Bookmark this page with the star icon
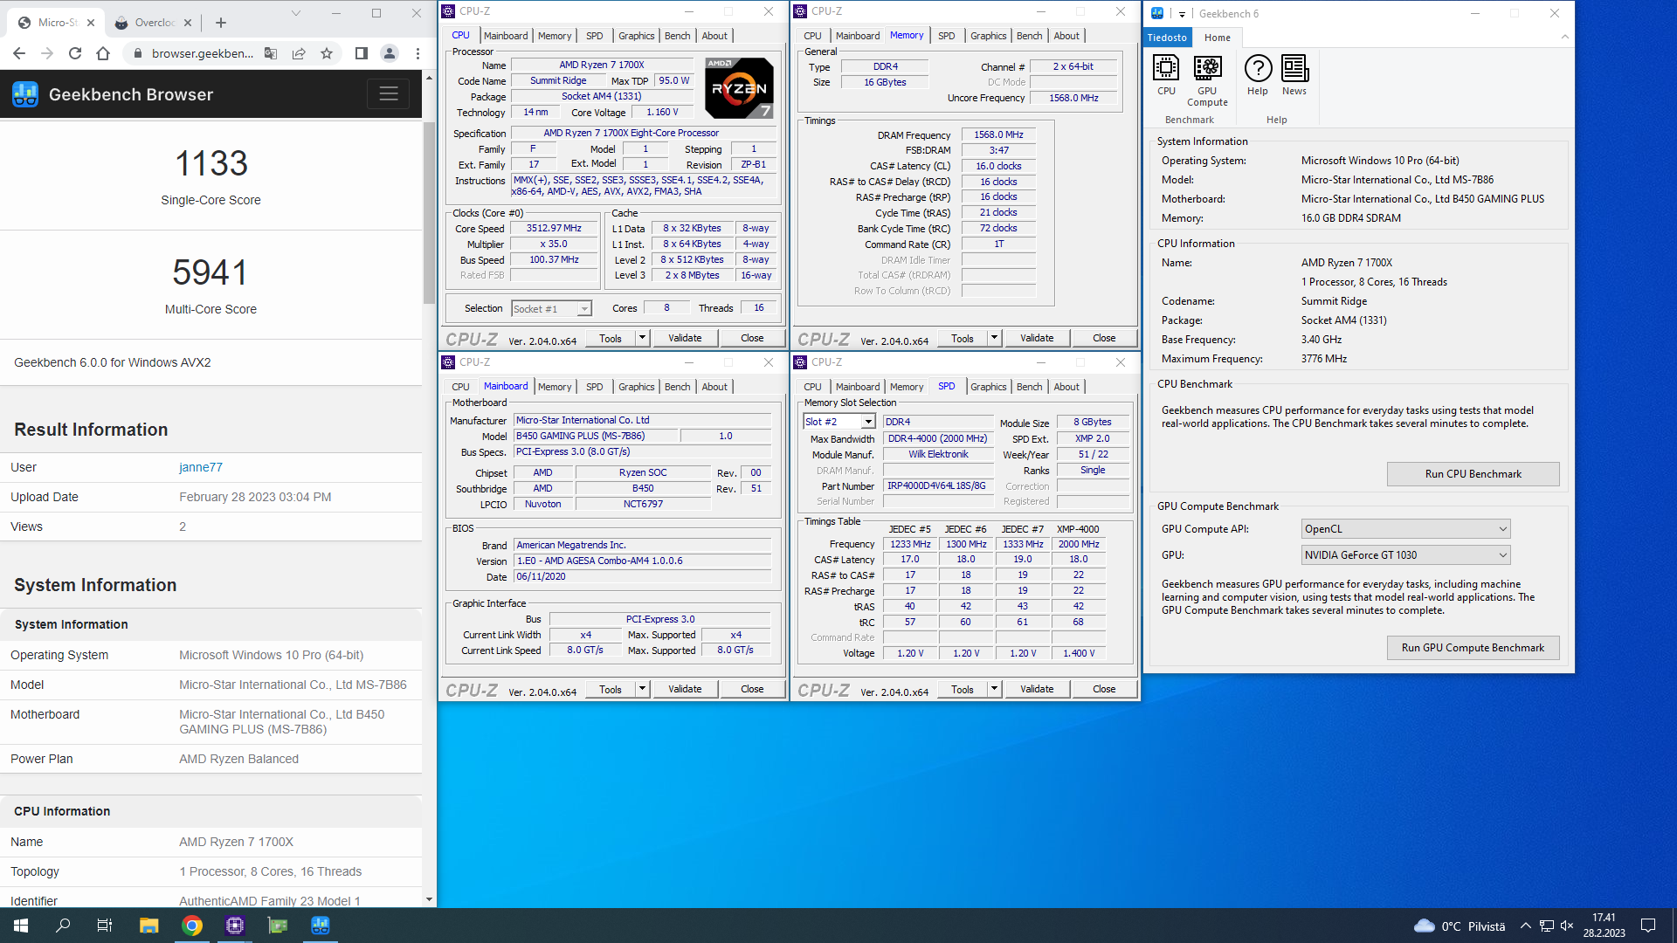1677x943 pixels. [327, 53]
